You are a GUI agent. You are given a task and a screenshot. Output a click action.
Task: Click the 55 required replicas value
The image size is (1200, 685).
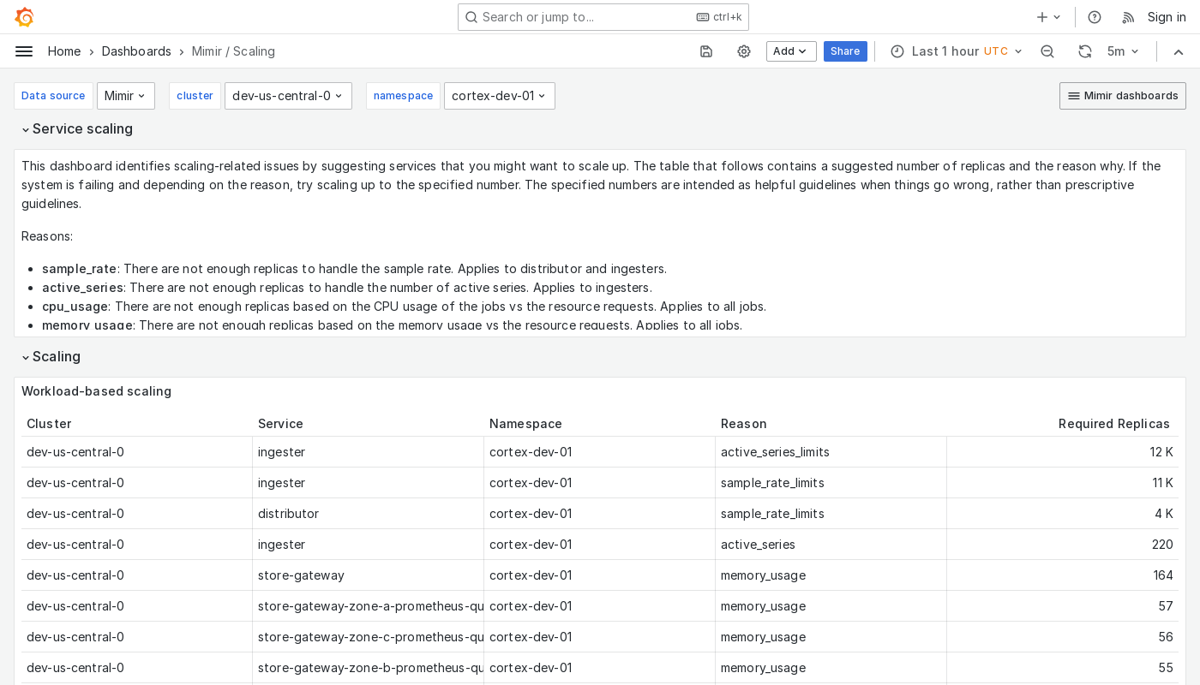click(x=1166, y=668)
